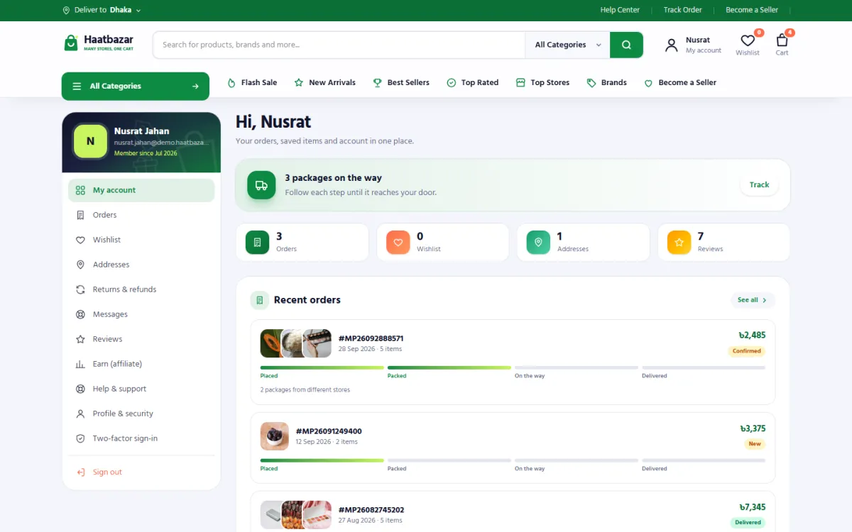Viewport: 852px width, 532px height.
Task: Select My account in the sidebar
Action: (141, 190)
